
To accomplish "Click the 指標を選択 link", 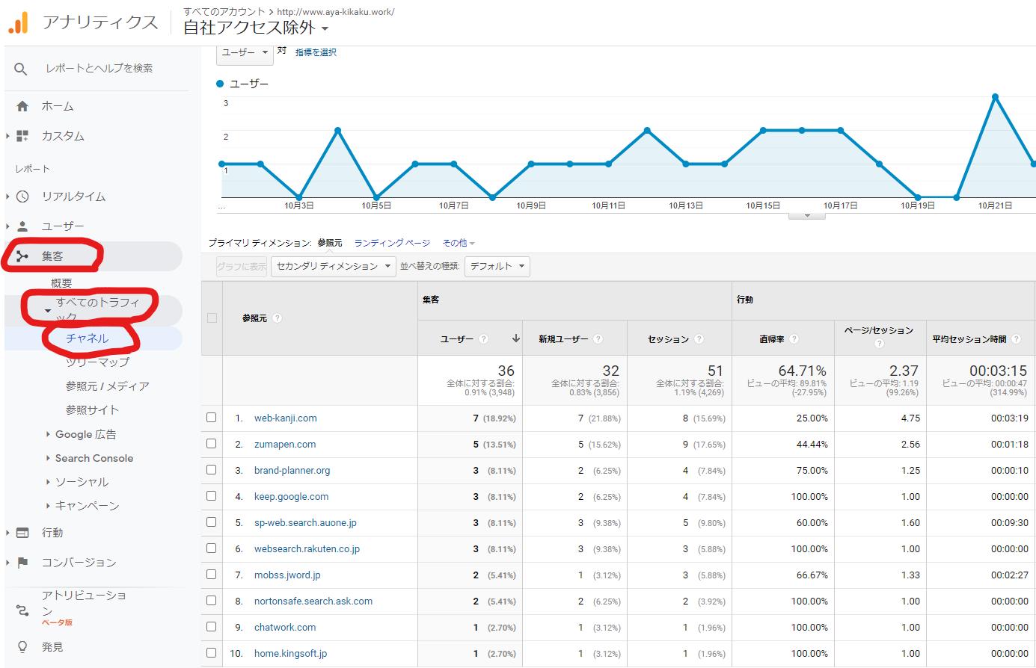I will pos(316,52).
